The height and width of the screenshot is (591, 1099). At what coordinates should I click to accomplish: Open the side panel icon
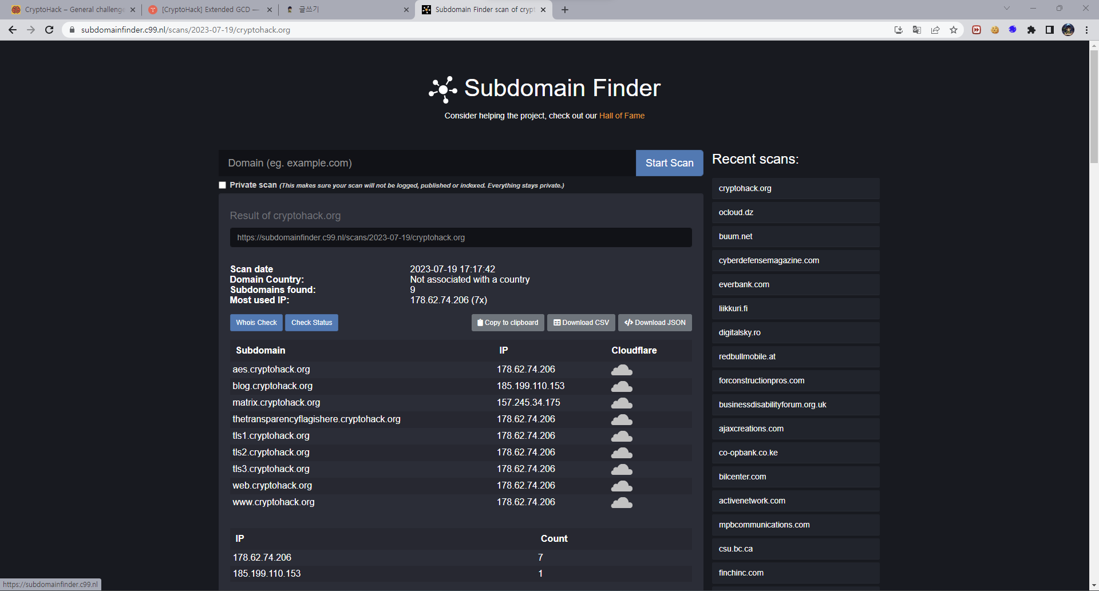tap(1050, 30)
